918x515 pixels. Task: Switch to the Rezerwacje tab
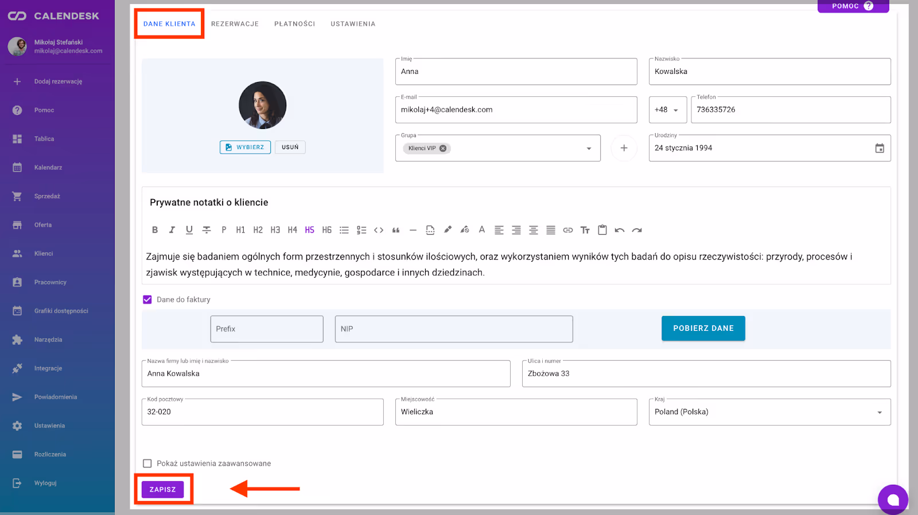pyautogui.click(x=235, y=24)
